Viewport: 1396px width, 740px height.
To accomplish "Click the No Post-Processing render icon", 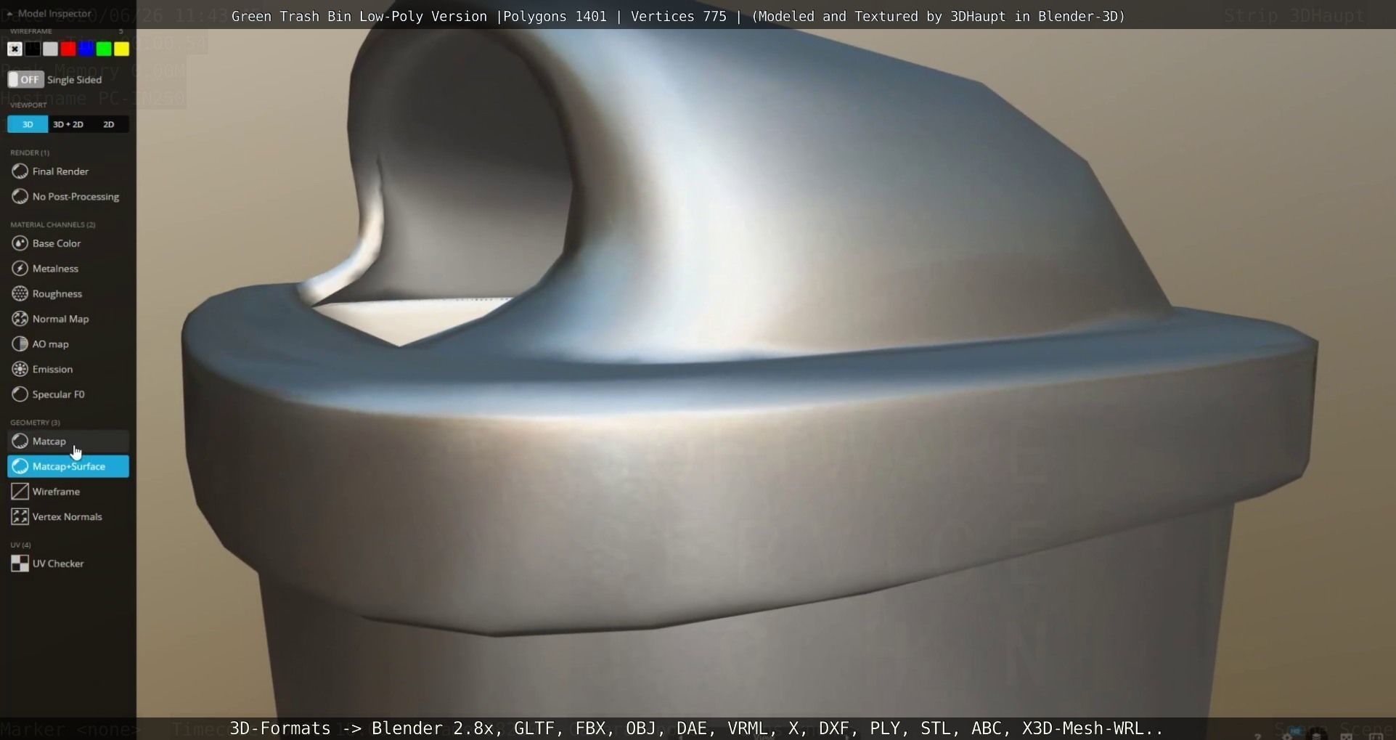I will click(20, 197).
